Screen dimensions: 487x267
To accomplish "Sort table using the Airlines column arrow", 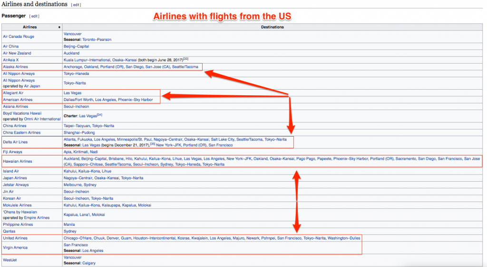I will point(59,27).
